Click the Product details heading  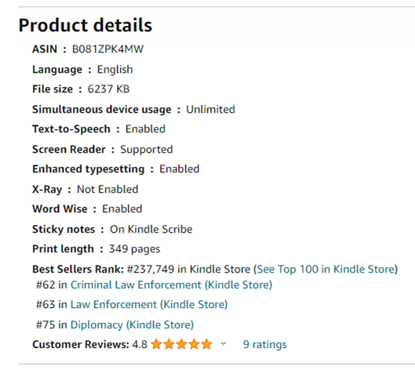pyautogui.click(x=86, y=25)
